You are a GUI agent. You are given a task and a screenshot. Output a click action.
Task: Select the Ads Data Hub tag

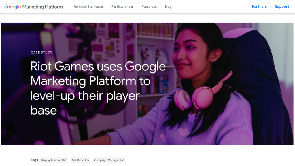[x=80, y=160]
